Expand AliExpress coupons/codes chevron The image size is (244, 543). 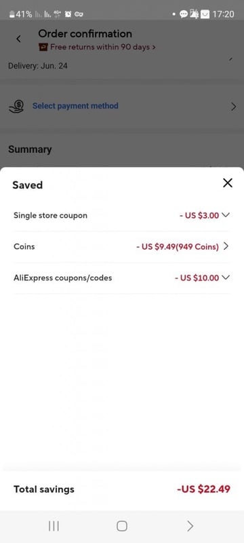226,278
